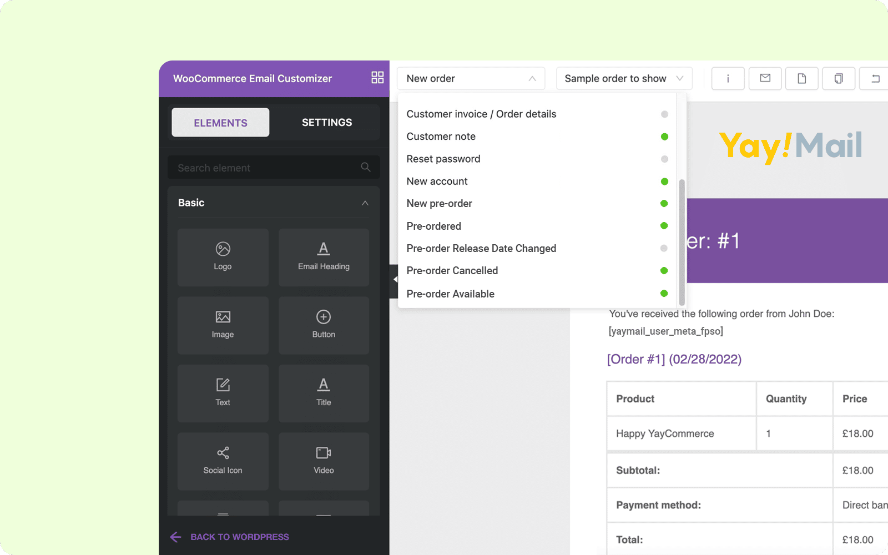This screenshot has width=888, height=555.
Task: Click gray dot for Pre-order Release Date Changed
Action: pyautogui.click(x=664, y=248)
